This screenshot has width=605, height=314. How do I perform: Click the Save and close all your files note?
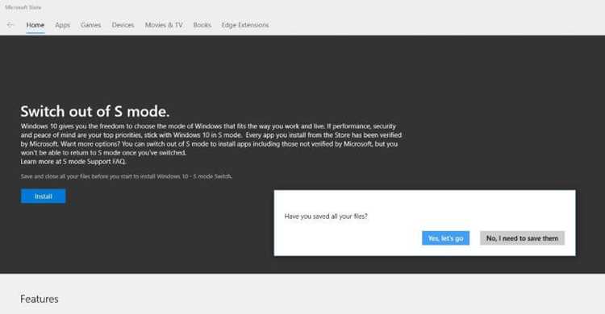[127, 176]
